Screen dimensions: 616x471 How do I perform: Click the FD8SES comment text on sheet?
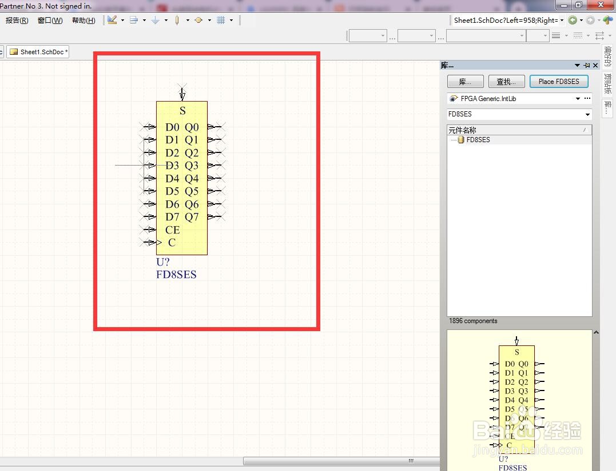tap(176, 275)
